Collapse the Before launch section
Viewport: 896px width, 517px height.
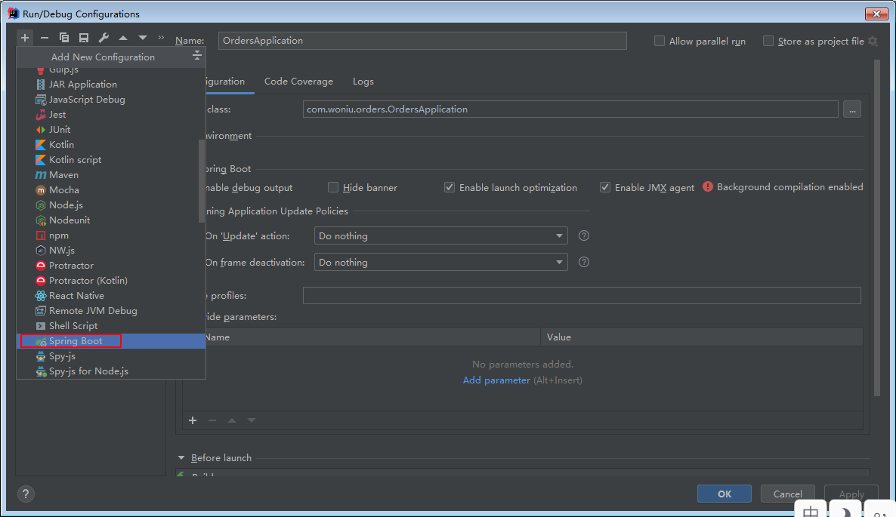[x=181, y=457]
